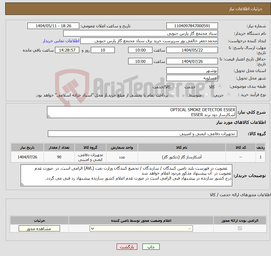271x256 pixels.
Task: Click the price validity date 1404/07/26 field
Action: pos(192,61)
